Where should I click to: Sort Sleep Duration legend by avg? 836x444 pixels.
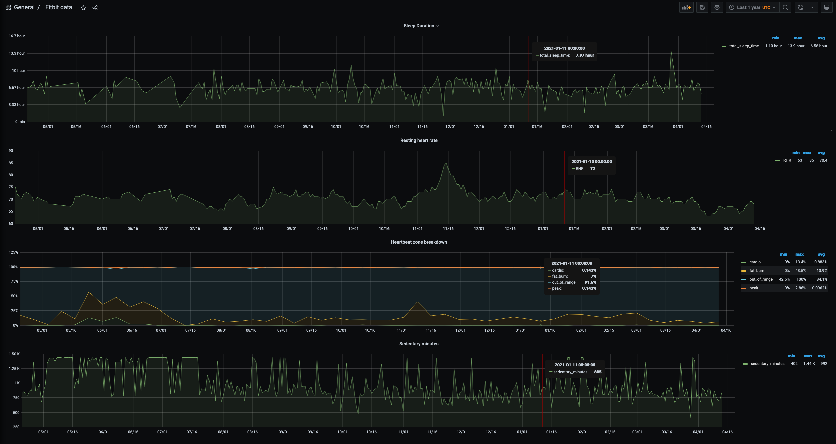tap(821, 38)
